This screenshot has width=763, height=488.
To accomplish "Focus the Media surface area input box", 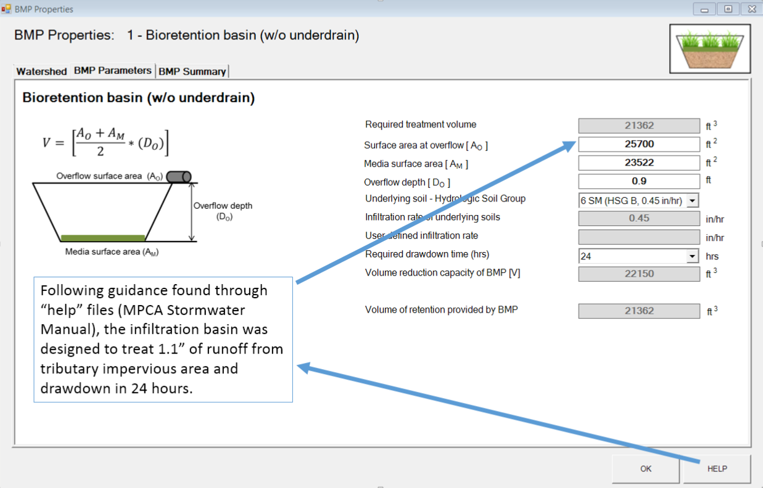I will 638,163.
